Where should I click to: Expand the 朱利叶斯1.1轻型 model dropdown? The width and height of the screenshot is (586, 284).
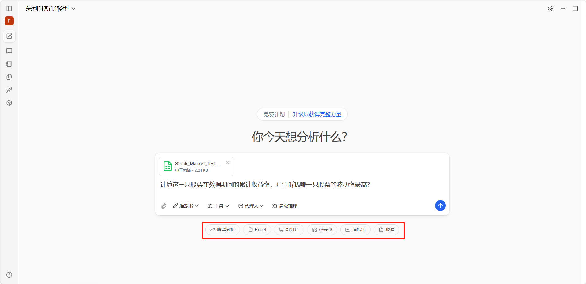(x=51, y=9)
